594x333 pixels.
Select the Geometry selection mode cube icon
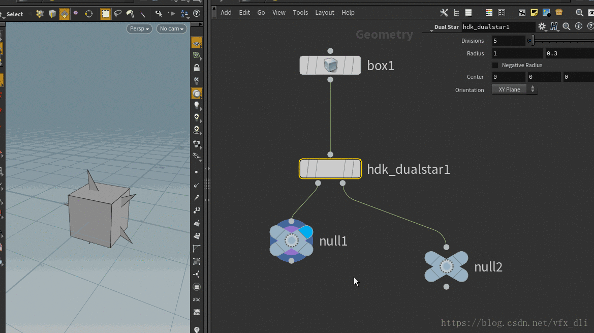[52, 14]
